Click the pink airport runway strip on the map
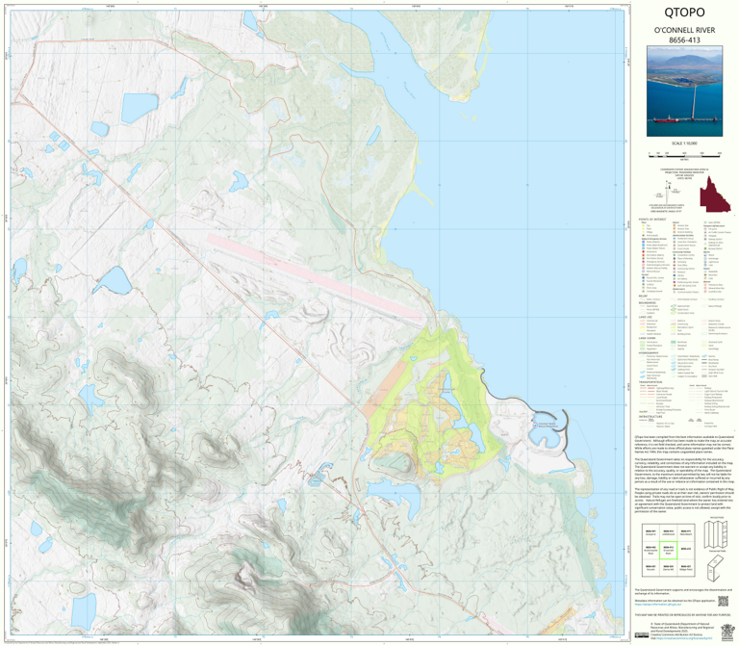The image size is (739, 646). tap(314, 277)
